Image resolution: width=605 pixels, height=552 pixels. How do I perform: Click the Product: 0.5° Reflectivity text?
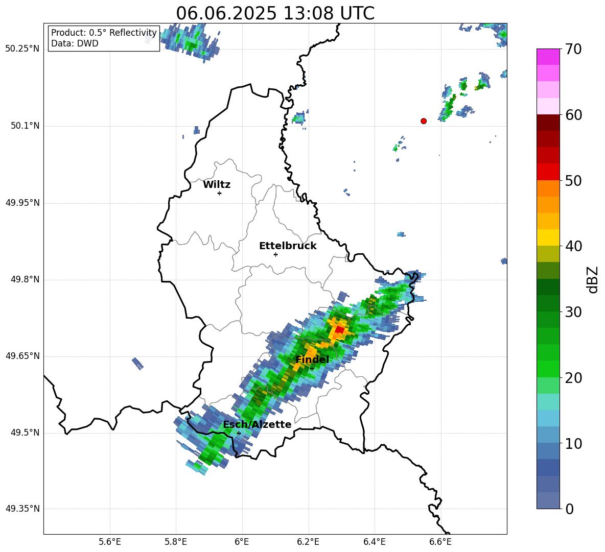point(104,32)
